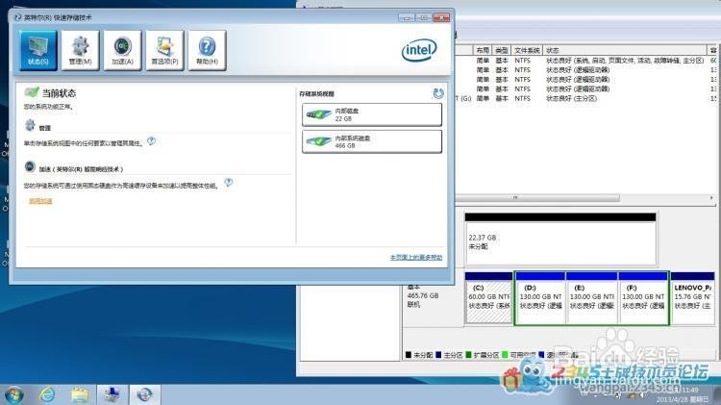Click right arrow of the volume list horizontal scrollbar
721x405 pixels.
(x=711, y=198)
